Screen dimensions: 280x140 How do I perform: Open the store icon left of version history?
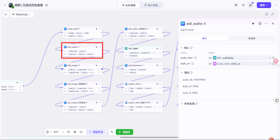pos(236,5)
